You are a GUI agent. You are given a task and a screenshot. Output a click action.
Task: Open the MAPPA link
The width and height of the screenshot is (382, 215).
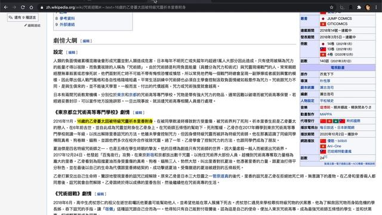coord(326,114)
